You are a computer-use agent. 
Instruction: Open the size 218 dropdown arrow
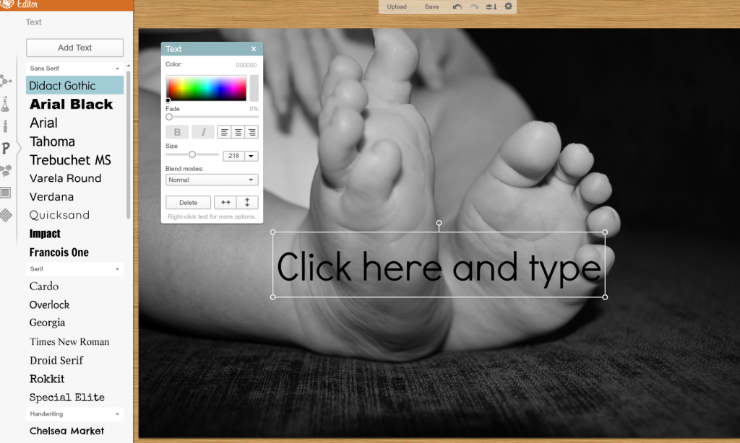[251, 156]
